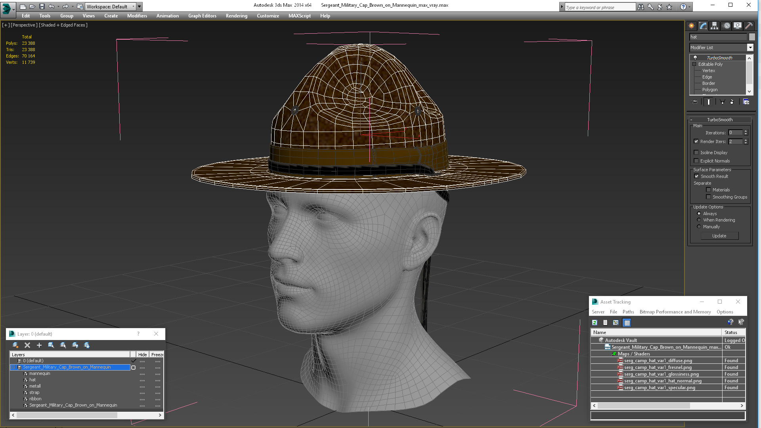The image size is (761, 428).
Task: Click the Shaded + Edged Faces viewport label
Action: pyautogui.click(x=63, y=25)
